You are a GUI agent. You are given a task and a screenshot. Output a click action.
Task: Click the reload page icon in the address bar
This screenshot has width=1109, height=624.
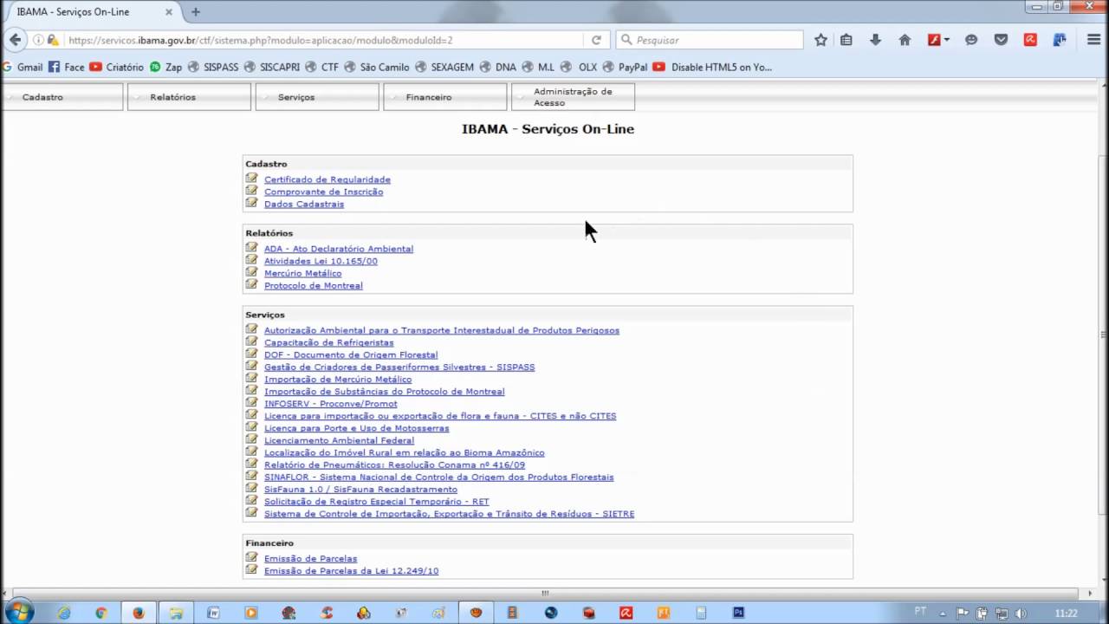[596, 40]
